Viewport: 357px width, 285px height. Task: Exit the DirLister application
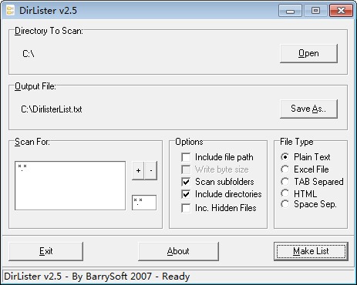[46, 251]
